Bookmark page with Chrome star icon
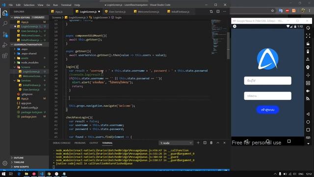The width and height of the screenshot is (314, 177). (272, 11)
